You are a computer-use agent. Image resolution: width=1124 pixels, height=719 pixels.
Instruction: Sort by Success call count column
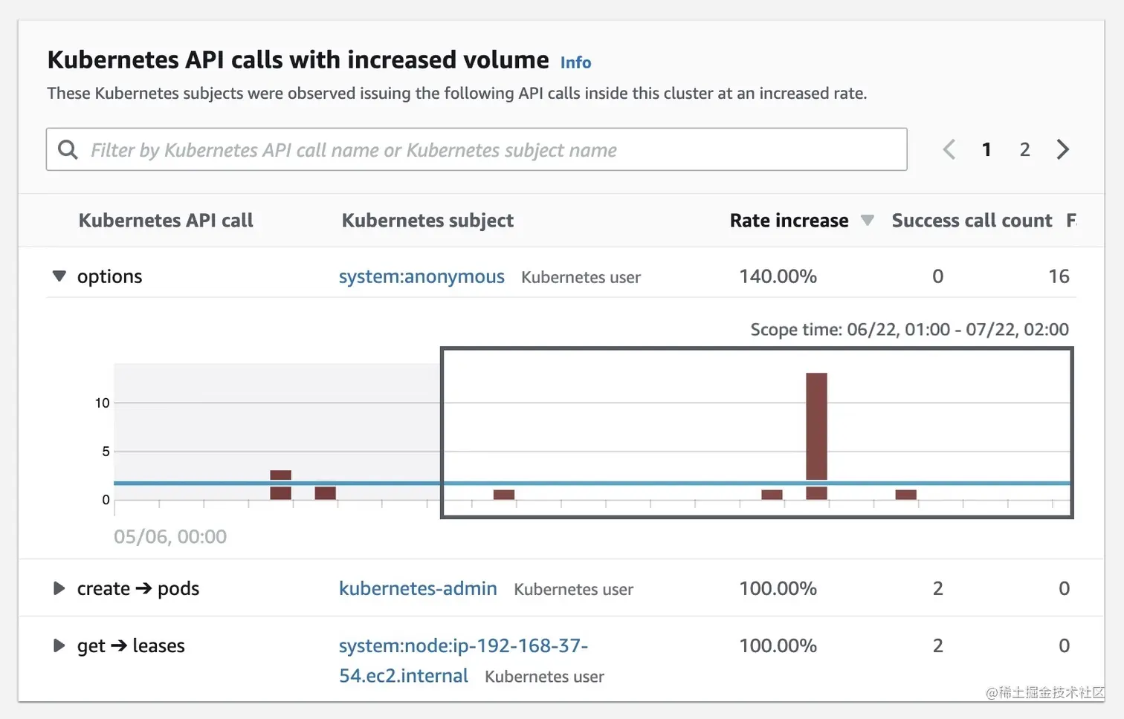[972, 221]
